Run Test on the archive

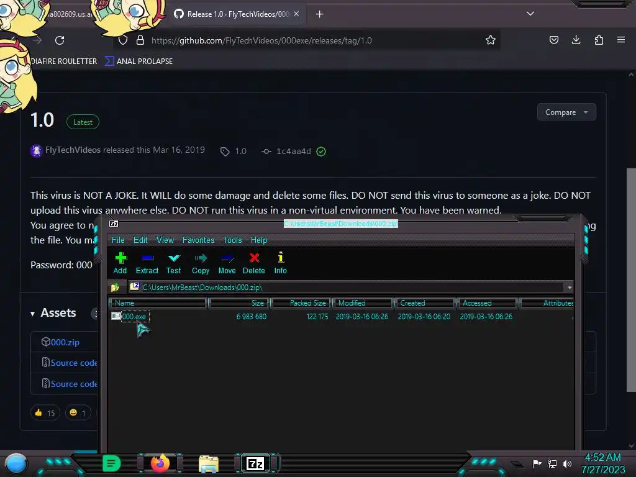click(174, 263)
